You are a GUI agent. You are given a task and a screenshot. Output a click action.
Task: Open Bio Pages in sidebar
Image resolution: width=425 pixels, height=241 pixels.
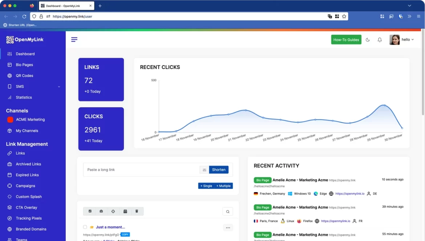click(x=24, y=65)
